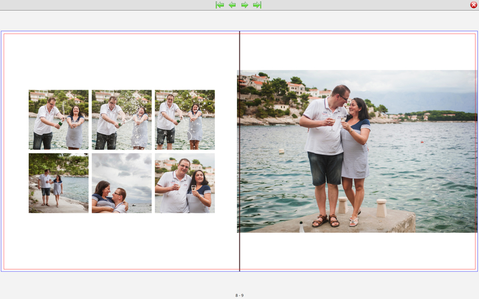Choose the bottom-middle photo of couple embracing
The height and width of the screenshot is (299, 479).
click(122, 183)
